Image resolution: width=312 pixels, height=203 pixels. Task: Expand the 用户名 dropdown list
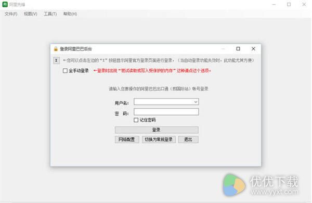coord(196,102)
